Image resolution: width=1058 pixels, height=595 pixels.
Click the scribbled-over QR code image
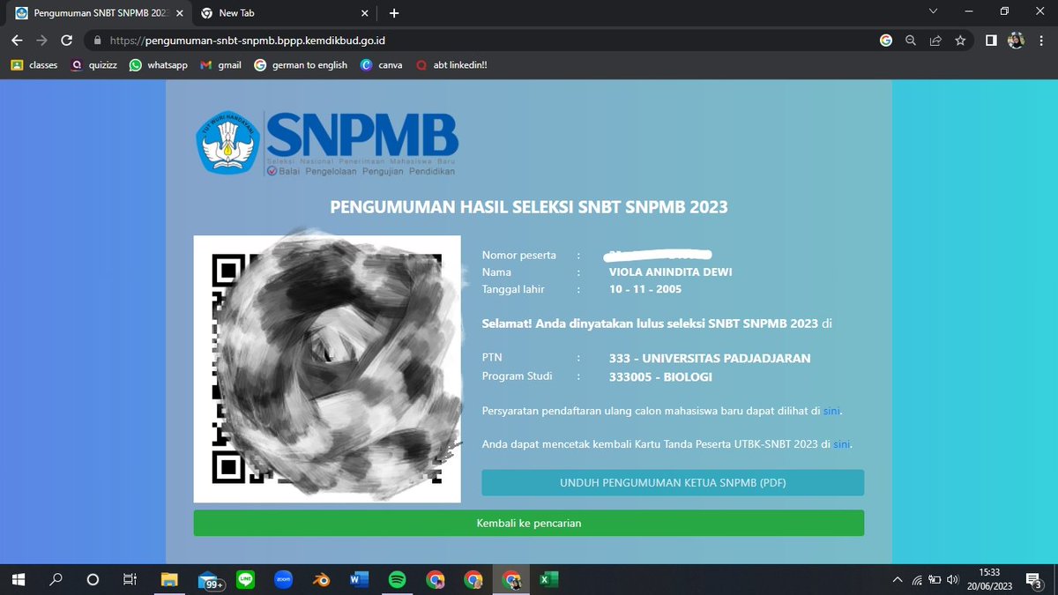click(327, 369)
